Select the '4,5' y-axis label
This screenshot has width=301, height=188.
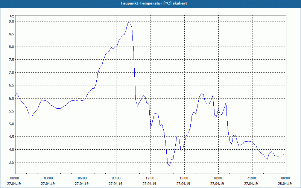pos(12,137)
